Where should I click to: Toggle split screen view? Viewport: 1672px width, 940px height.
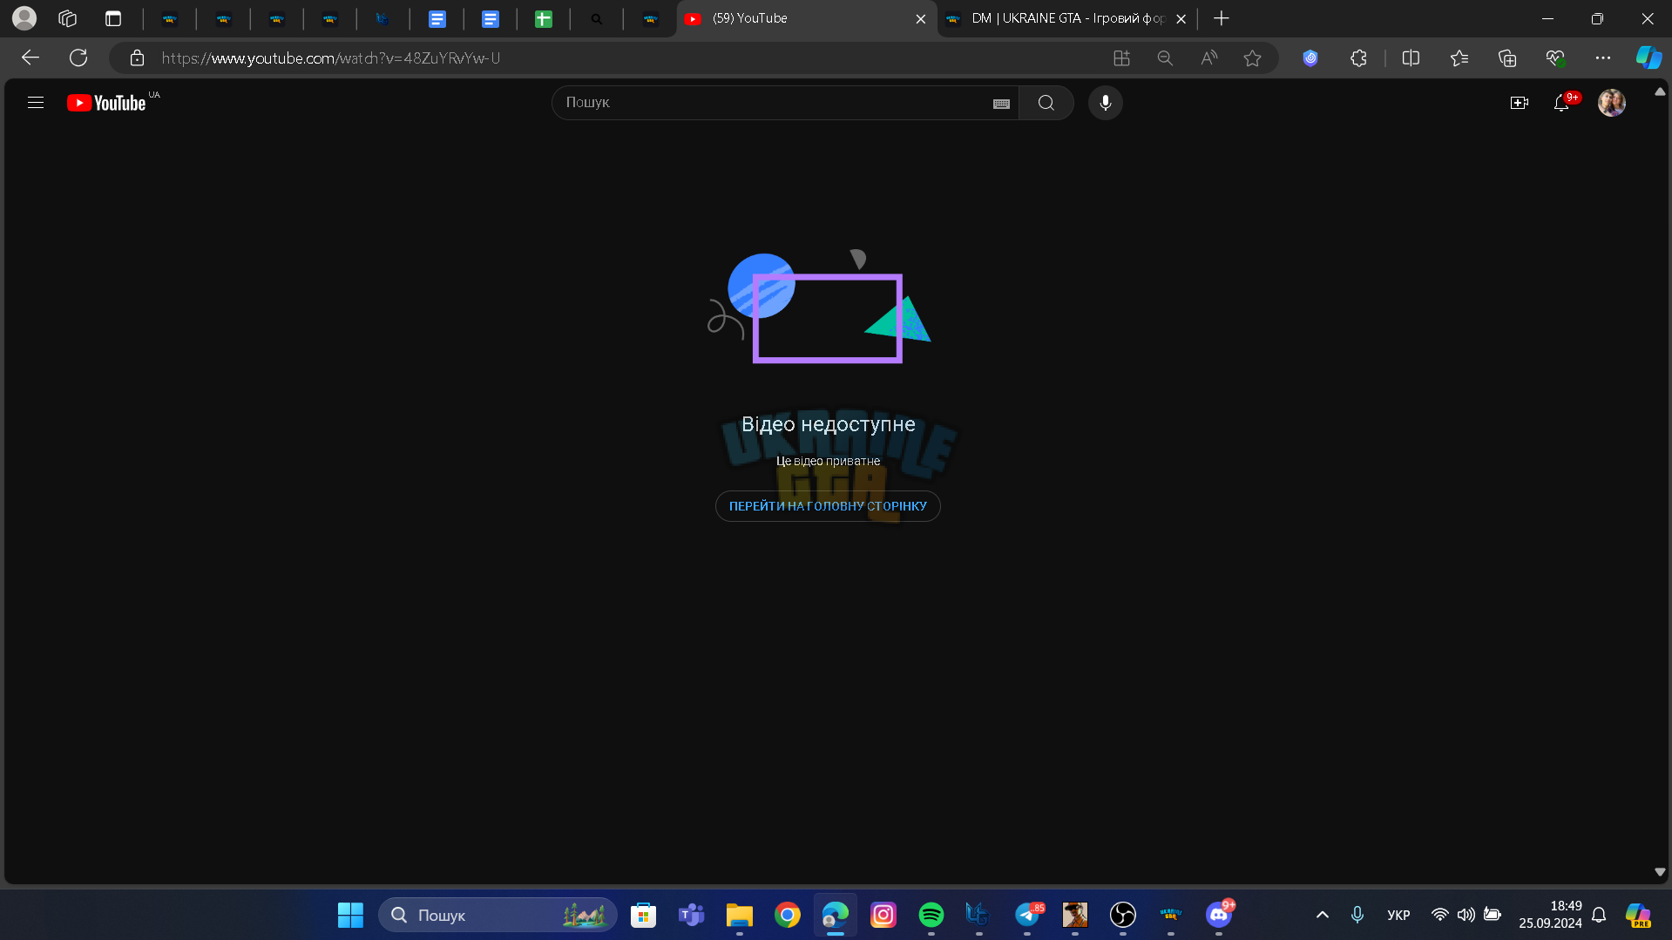(1411, 58)
